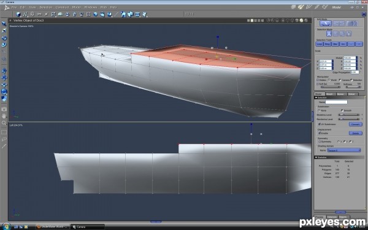368x230 pixels.
Task: Open the File menu
Action: (14, 7)
